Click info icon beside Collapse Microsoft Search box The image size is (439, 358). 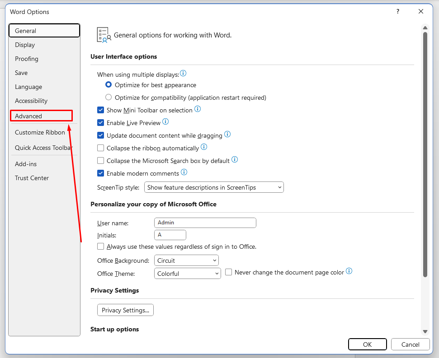pyautogui.click(x=235, y=159)
